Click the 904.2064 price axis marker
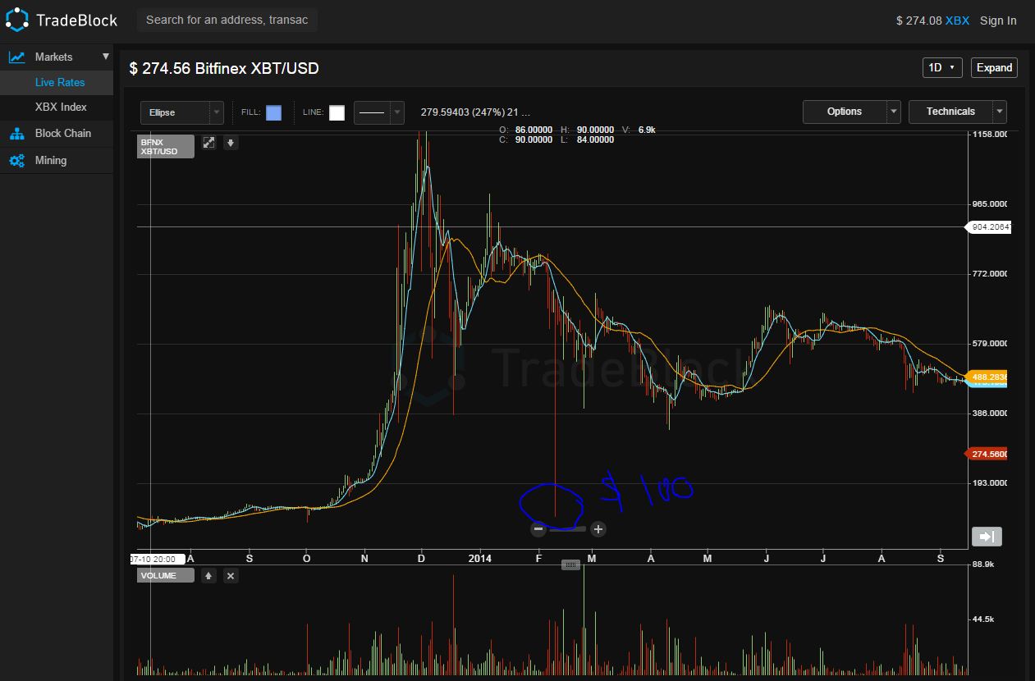The image size is (1035, 681). click(987, 227)
